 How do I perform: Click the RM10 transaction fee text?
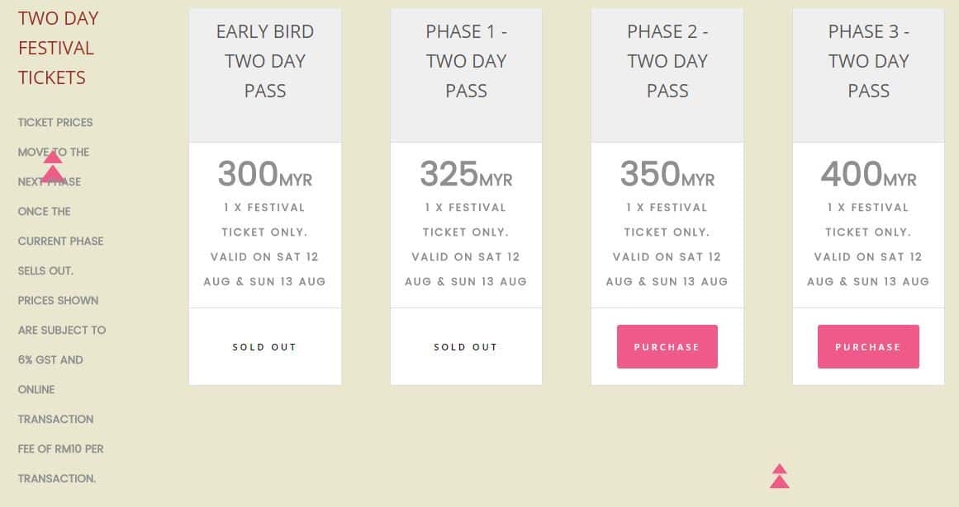coord(60,448)
